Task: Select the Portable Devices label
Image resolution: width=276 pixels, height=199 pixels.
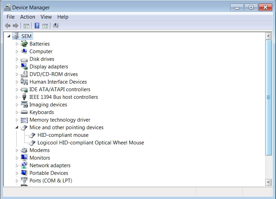Action: [49, 173]
